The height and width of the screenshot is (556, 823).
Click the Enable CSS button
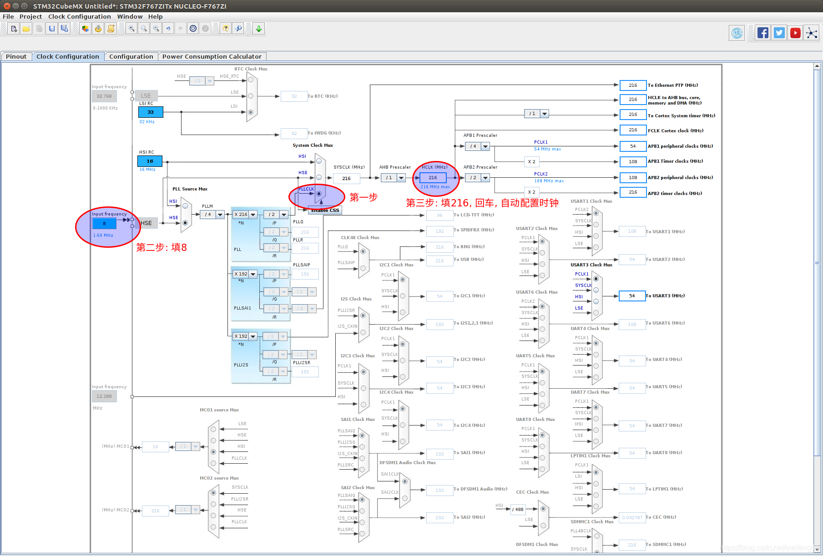tap(325, 210)
